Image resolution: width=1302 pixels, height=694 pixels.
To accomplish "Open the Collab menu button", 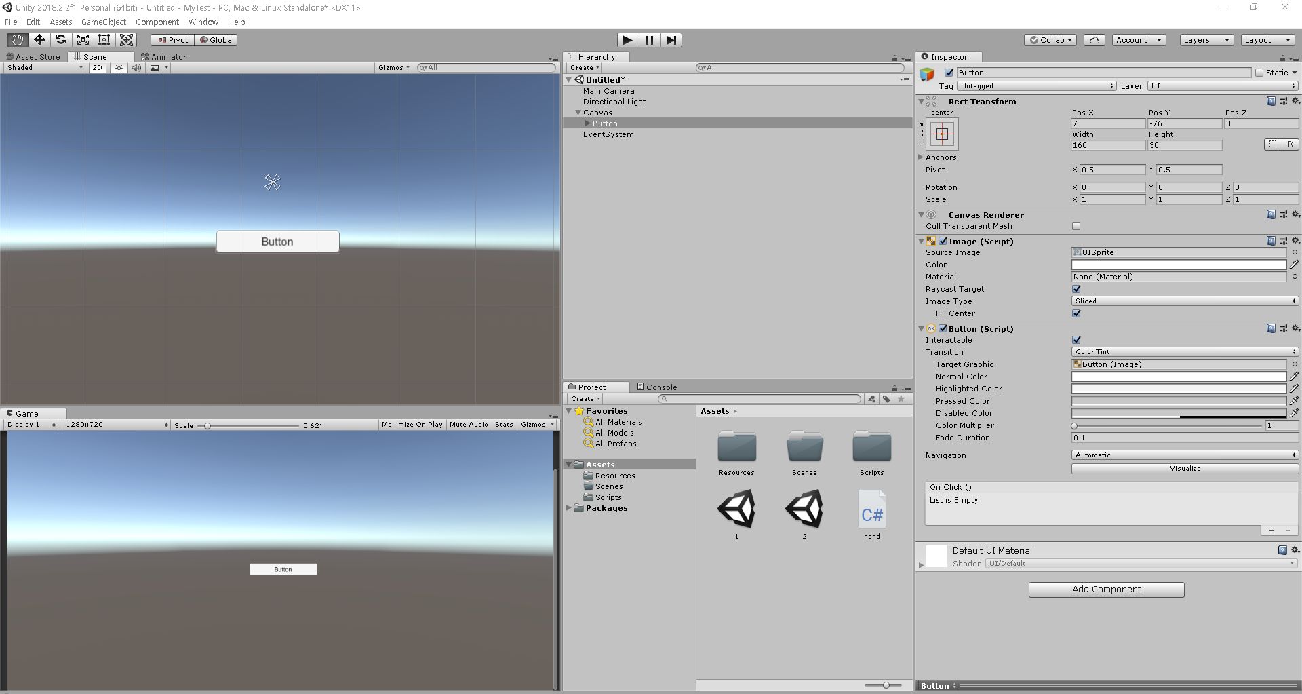I will pyautogui.click(x=1050, y=40).
